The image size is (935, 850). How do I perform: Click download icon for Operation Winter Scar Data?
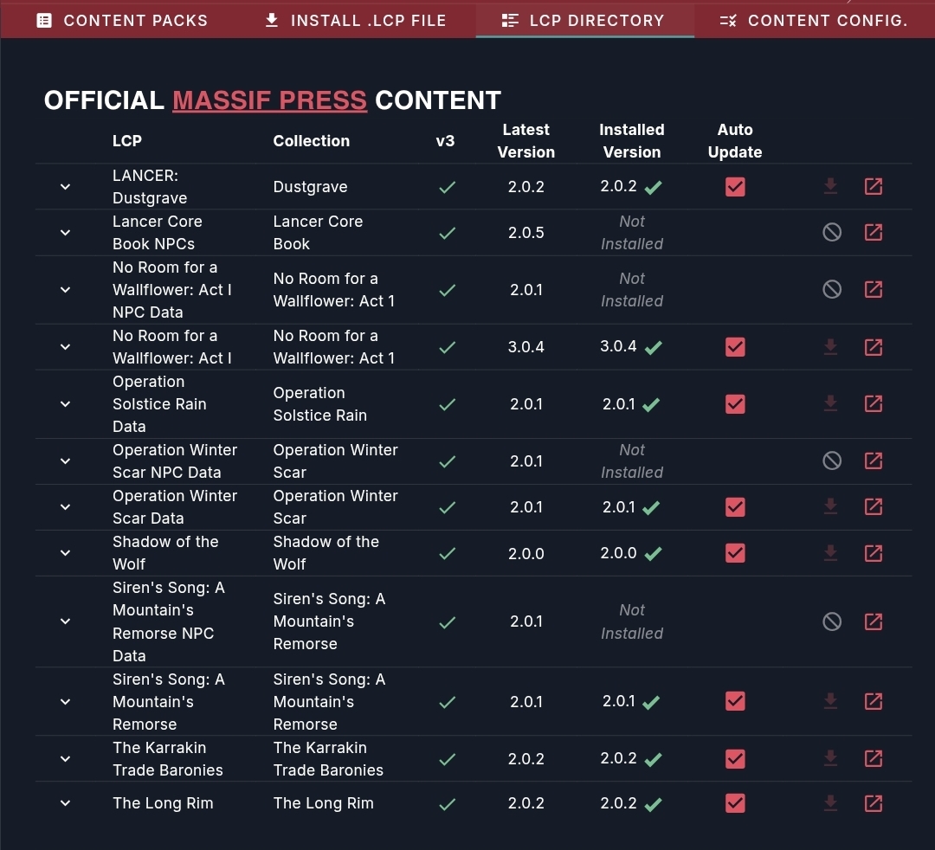pyautogui.click(x=830, y=506)
